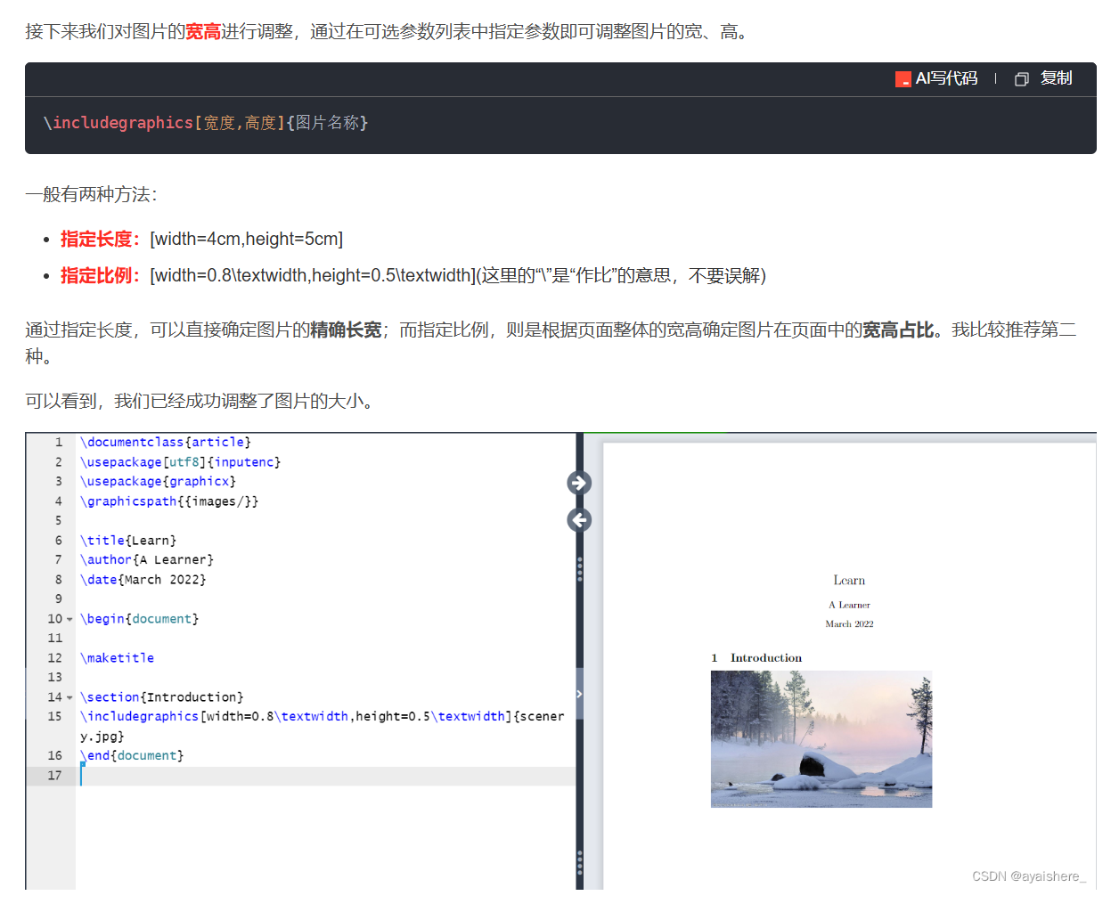1111x912 pixels.
Task: Click line number 15 in the gutter
Action: 54,716
